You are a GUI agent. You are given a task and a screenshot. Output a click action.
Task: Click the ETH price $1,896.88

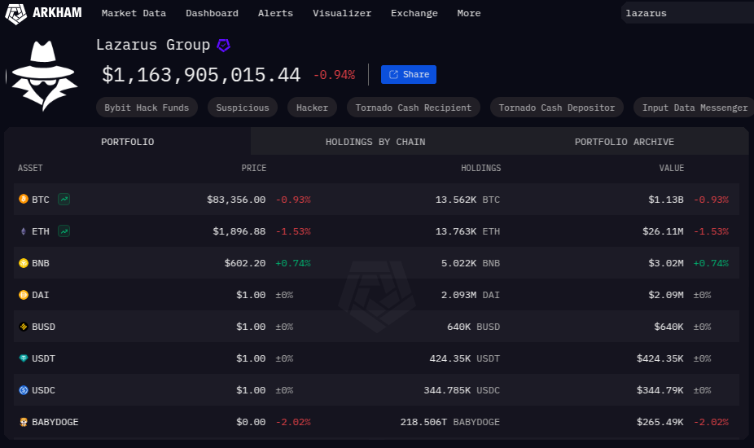(x=239, y=231)
